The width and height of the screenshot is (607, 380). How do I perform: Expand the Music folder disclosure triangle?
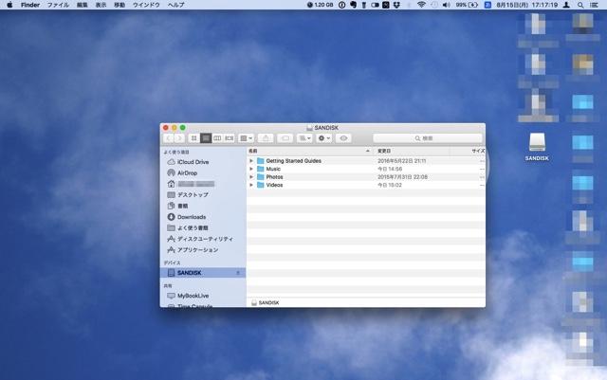point(251,169)
